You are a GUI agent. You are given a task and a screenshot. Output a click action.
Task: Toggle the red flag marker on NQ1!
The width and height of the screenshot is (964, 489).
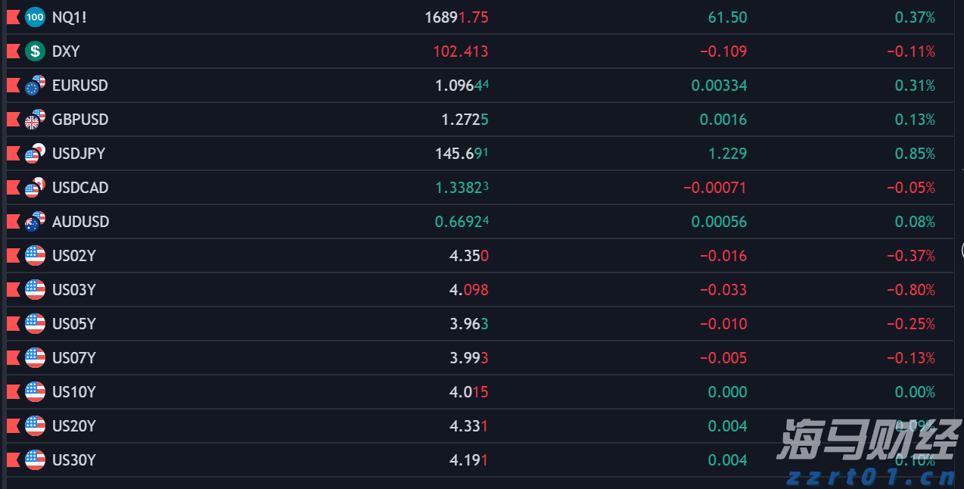13,17
